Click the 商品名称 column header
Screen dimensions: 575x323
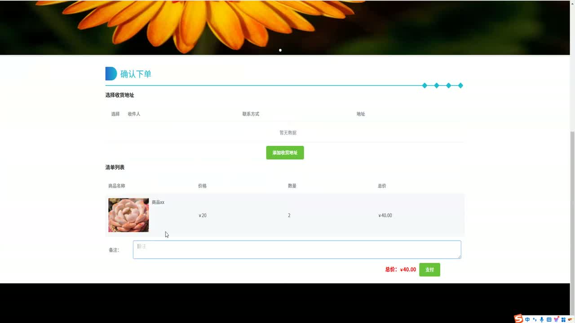(x=117, y=186)
